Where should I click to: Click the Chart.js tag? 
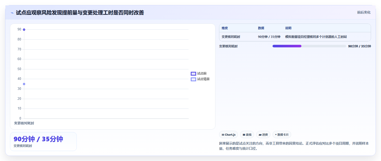228,135
